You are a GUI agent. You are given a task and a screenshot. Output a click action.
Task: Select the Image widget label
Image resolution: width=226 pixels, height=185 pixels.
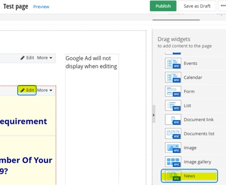(190, 148)
